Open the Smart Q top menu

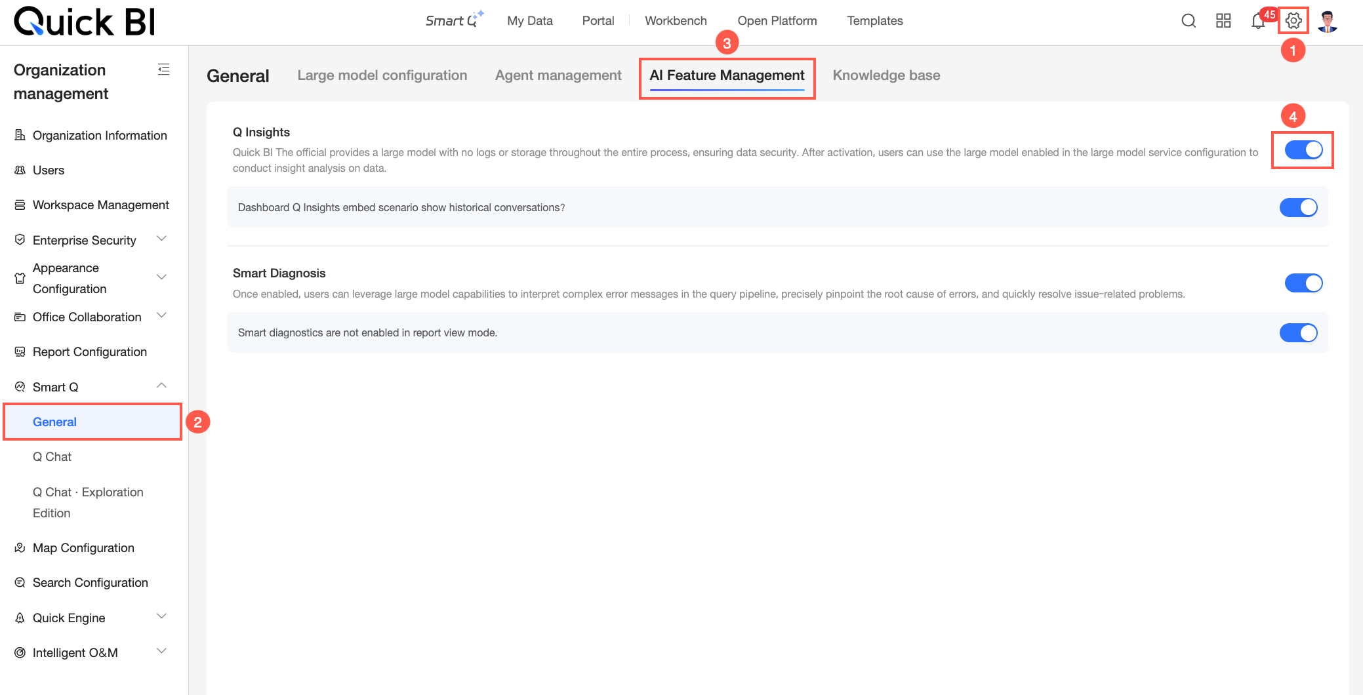[454, 20]
